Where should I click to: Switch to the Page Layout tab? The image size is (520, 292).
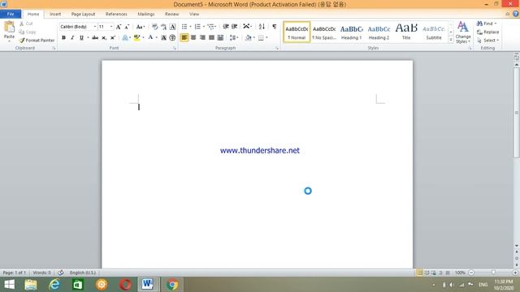pos(83,14)
